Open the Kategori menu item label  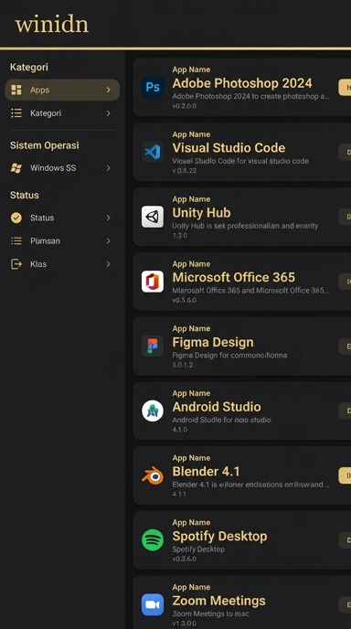[x=46, y=113]
